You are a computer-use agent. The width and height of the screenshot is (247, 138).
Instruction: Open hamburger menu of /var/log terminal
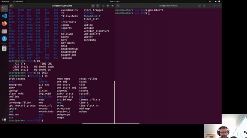pos(204,6)
